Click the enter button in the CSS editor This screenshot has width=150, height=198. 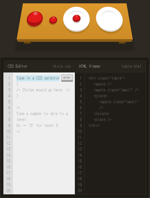(x=67, y=78)
